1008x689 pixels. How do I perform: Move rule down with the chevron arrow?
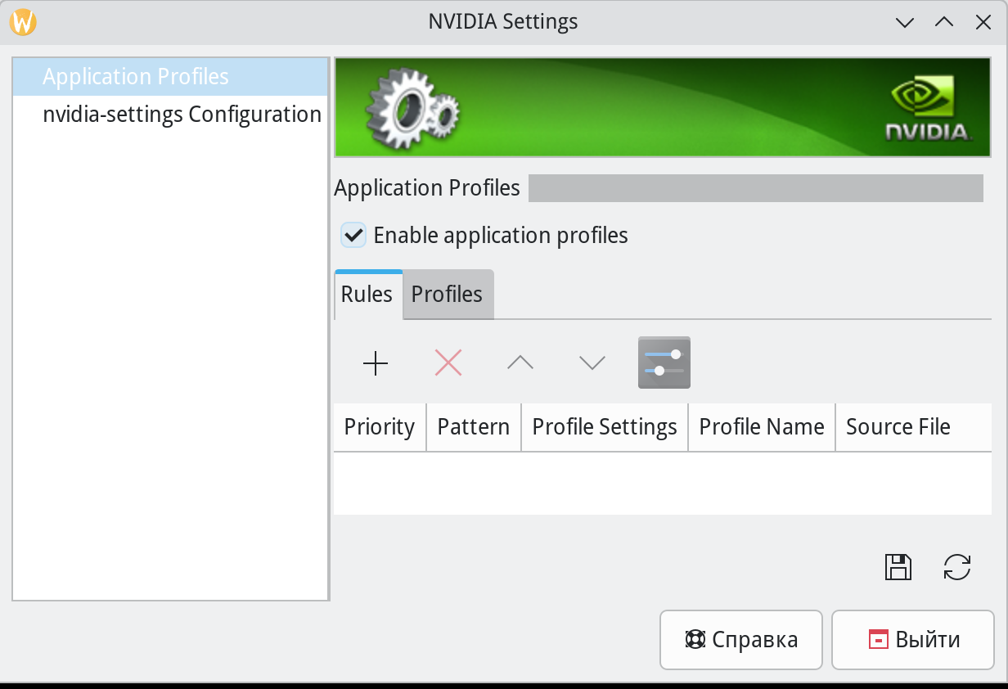click(x=592, y=363)
